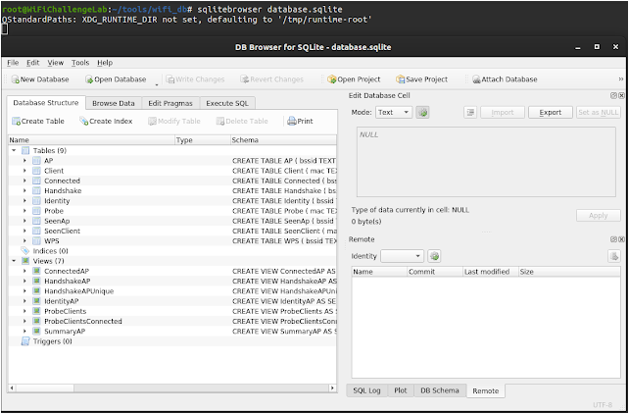The image size is (629, 414).
Task: Click the Print button
Action: [x=300, y=121]
